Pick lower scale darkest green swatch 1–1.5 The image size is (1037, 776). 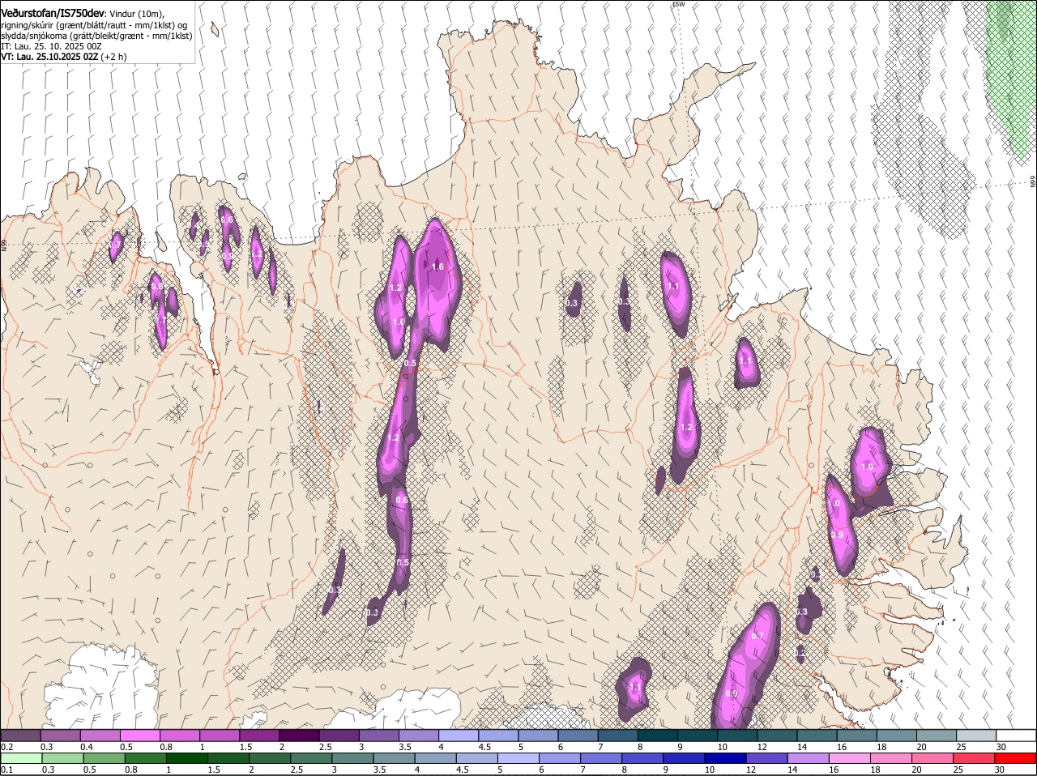pos(186,759)
